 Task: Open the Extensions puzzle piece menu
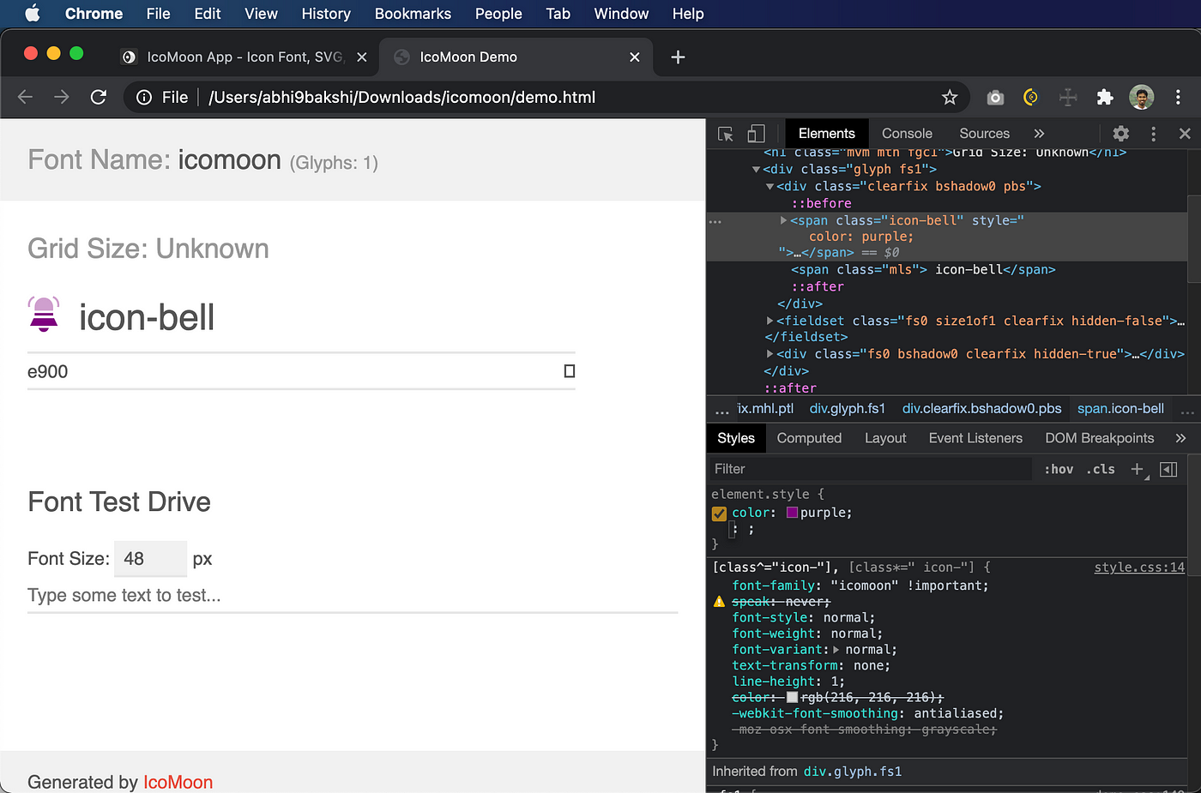pos(1105,98)
